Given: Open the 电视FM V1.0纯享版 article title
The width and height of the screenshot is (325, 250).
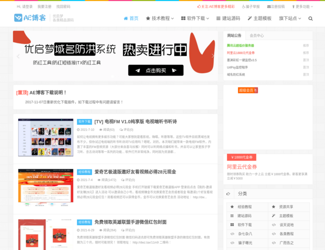Looking at the screenshot, I should (135, 121).
